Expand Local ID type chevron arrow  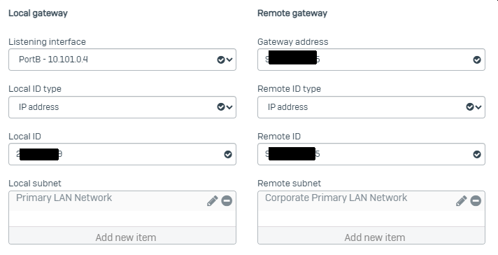click(229, 107)
